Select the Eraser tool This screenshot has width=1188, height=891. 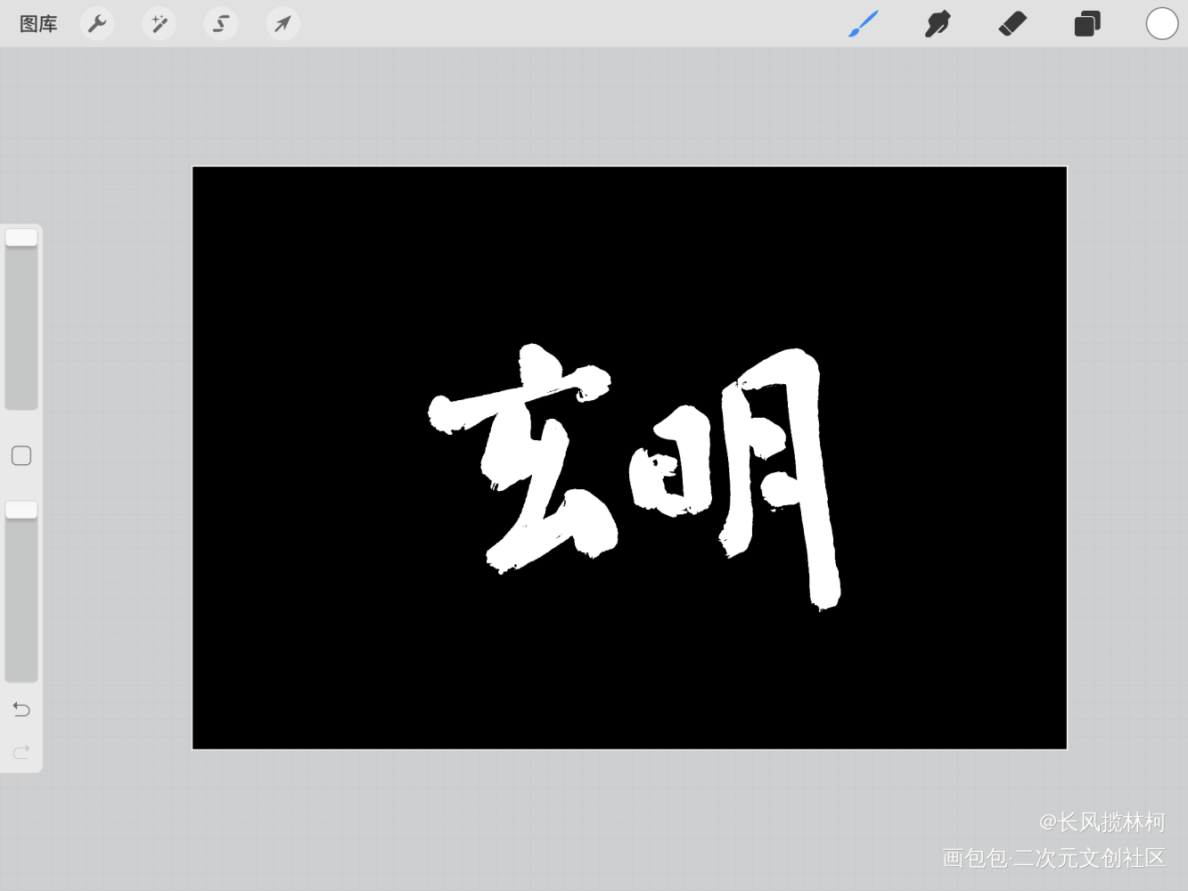click(x=1012, y=24)
